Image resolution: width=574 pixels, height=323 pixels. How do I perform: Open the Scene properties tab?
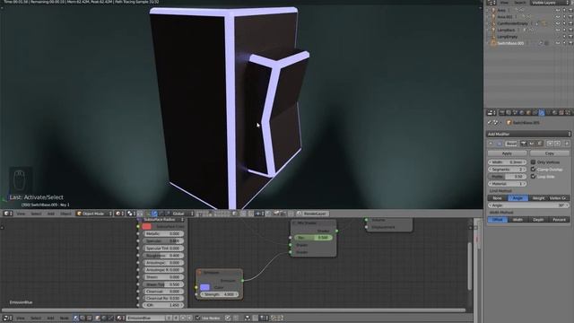515,112
